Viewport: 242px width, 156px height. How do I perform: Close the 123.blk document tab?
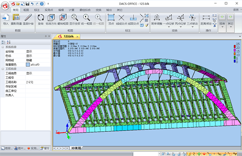tap(77, 37)
